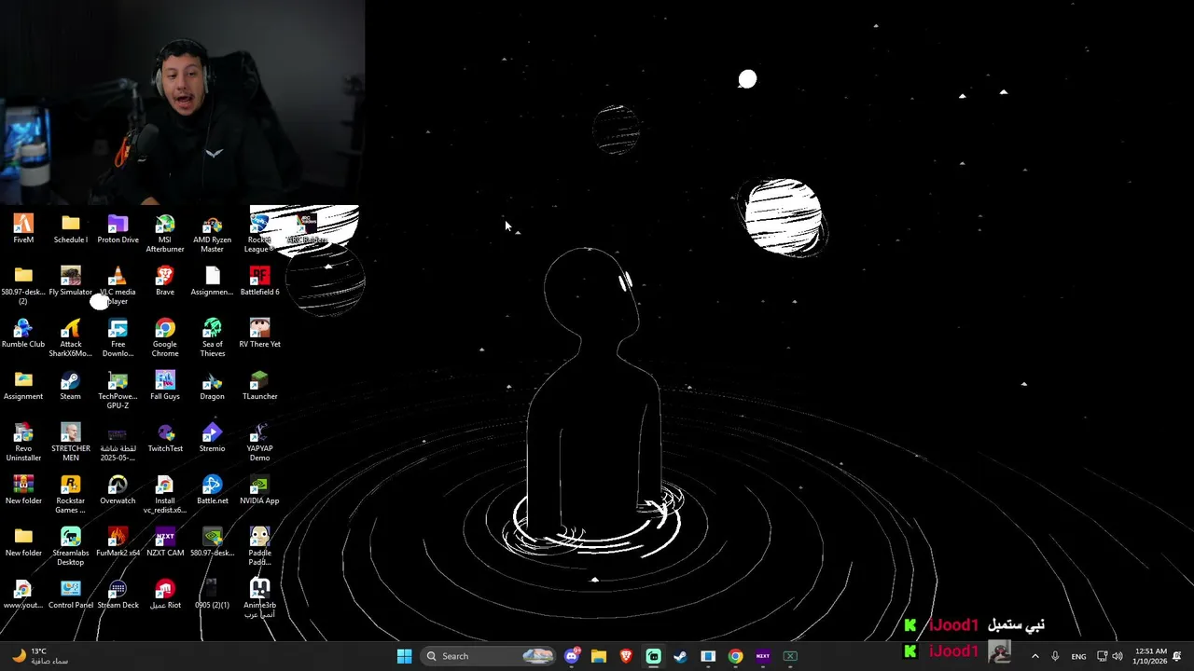Open the weather widget showing 13°C
This screenshot has width=1194, height=671.
click(x=40, y=656)
